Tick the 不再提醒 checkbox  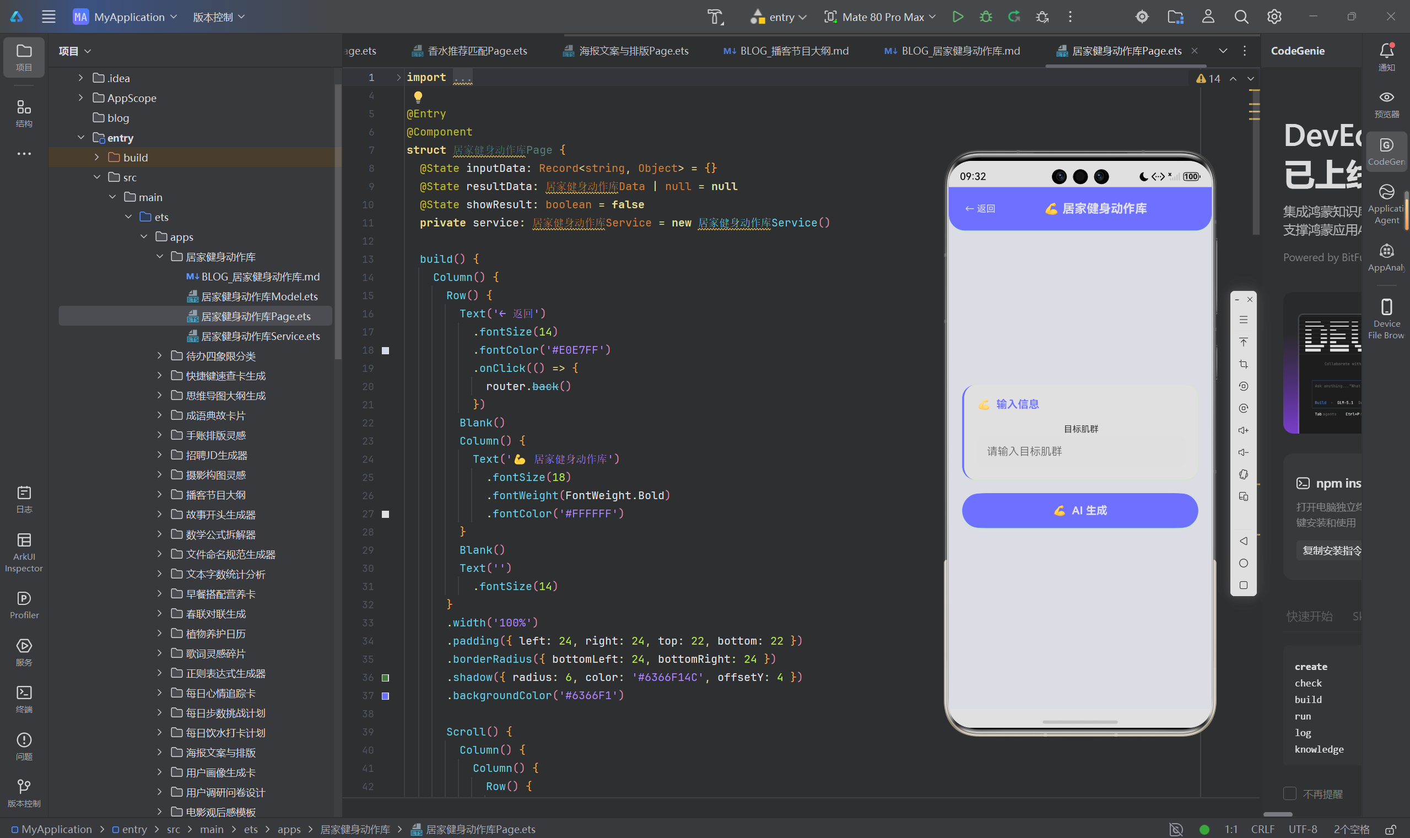pyautogui.click(x=1290, y=793)
